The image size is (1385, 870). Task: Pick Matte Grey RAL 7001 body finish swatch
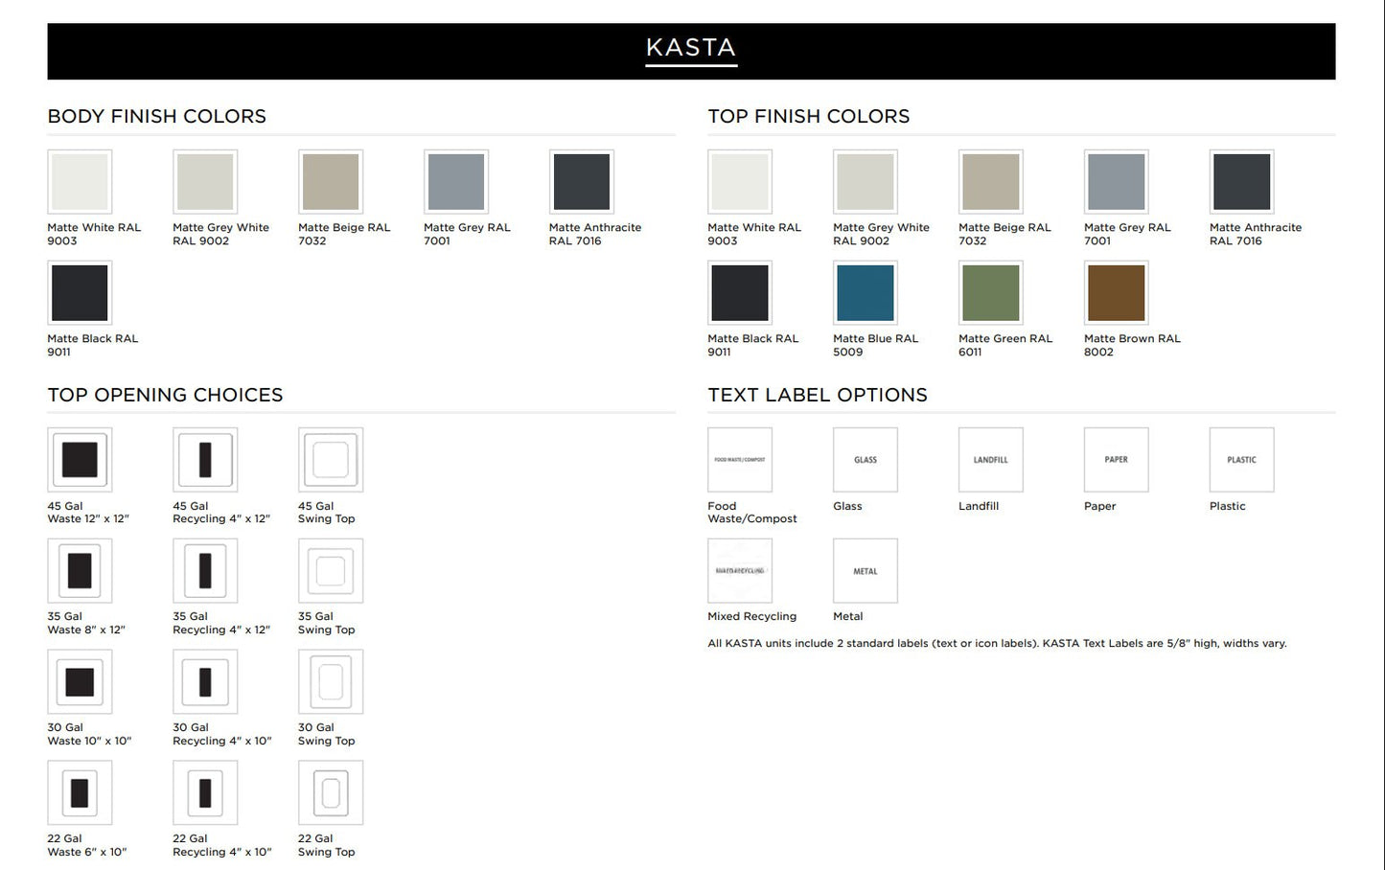point(456,182)
